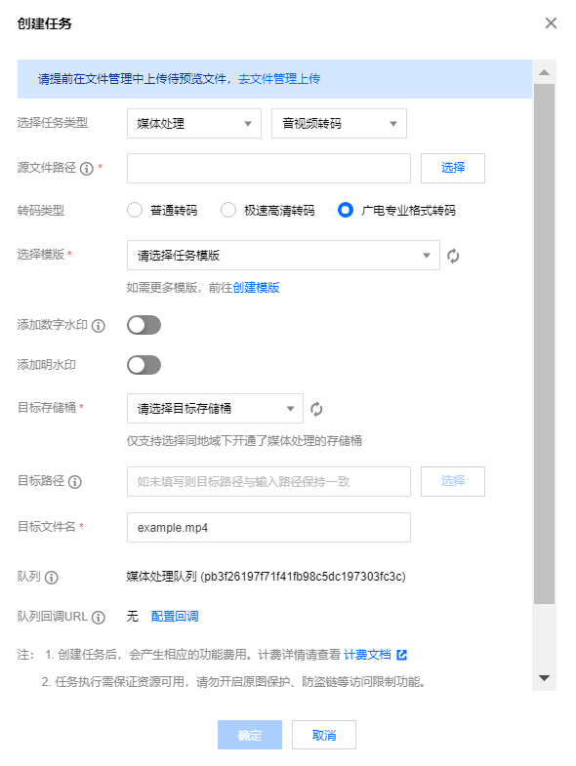Expand the 音视频转码 dropdown
576x766 pixels.
[339, 124]
